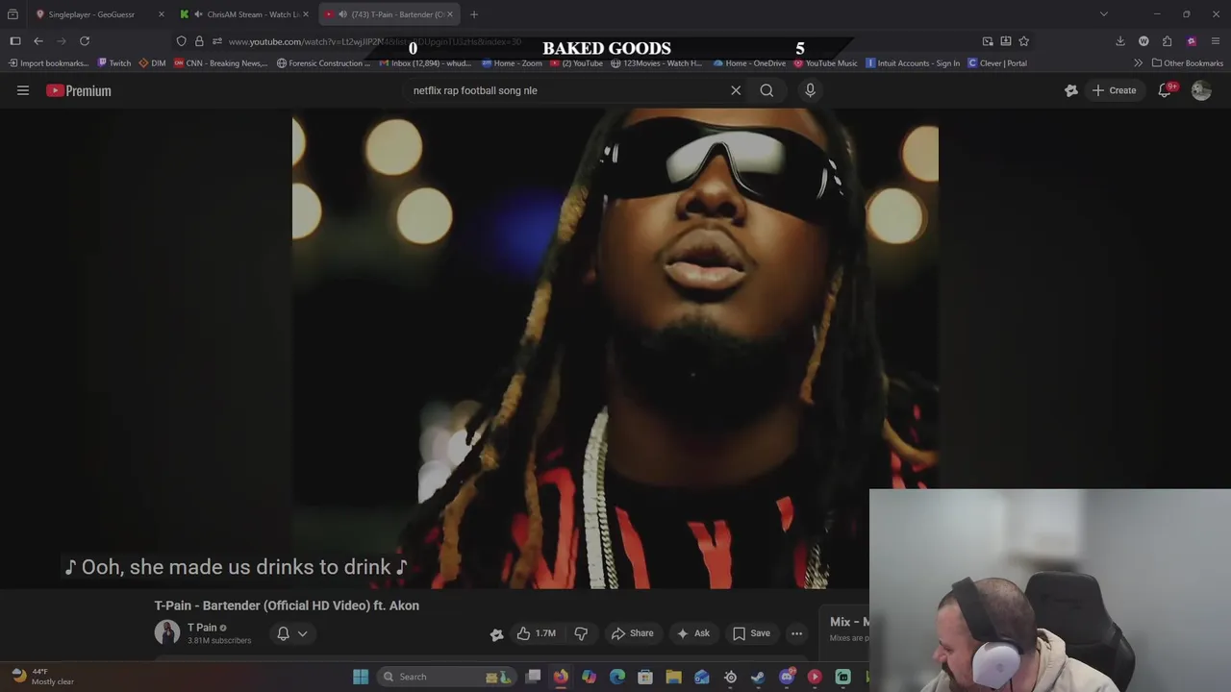This screenshot has height=692, width=1231.
Task: Open the Home - OneDrive bookmark
Action: (x=749, y=63)
